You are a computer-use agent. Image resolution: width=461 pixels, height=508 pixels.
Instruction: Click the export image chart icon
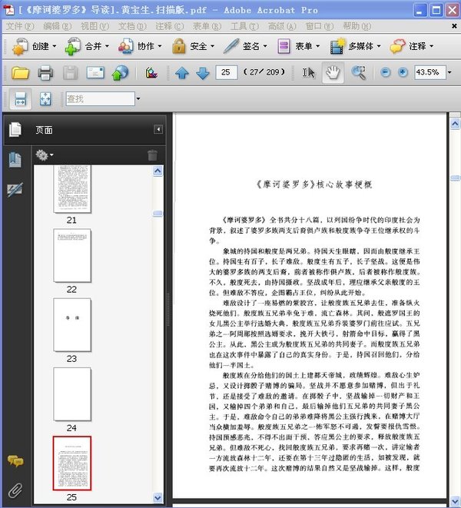[151, 72]
